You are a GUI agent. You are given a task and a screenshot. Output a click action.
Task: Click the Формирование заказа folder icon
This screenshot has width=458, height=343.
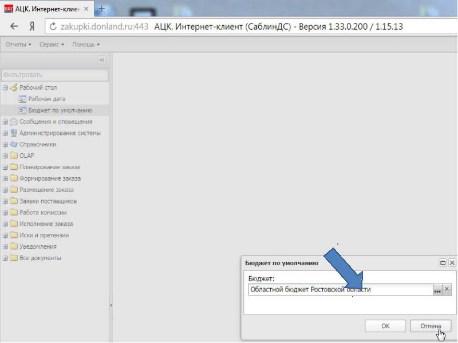pyautogui.click(x=14, y=178)
